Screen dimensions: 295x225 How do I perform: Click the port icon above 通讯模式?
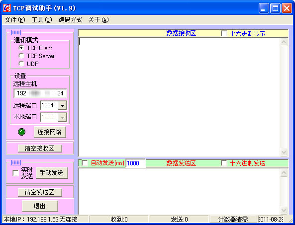click(16, 32)
